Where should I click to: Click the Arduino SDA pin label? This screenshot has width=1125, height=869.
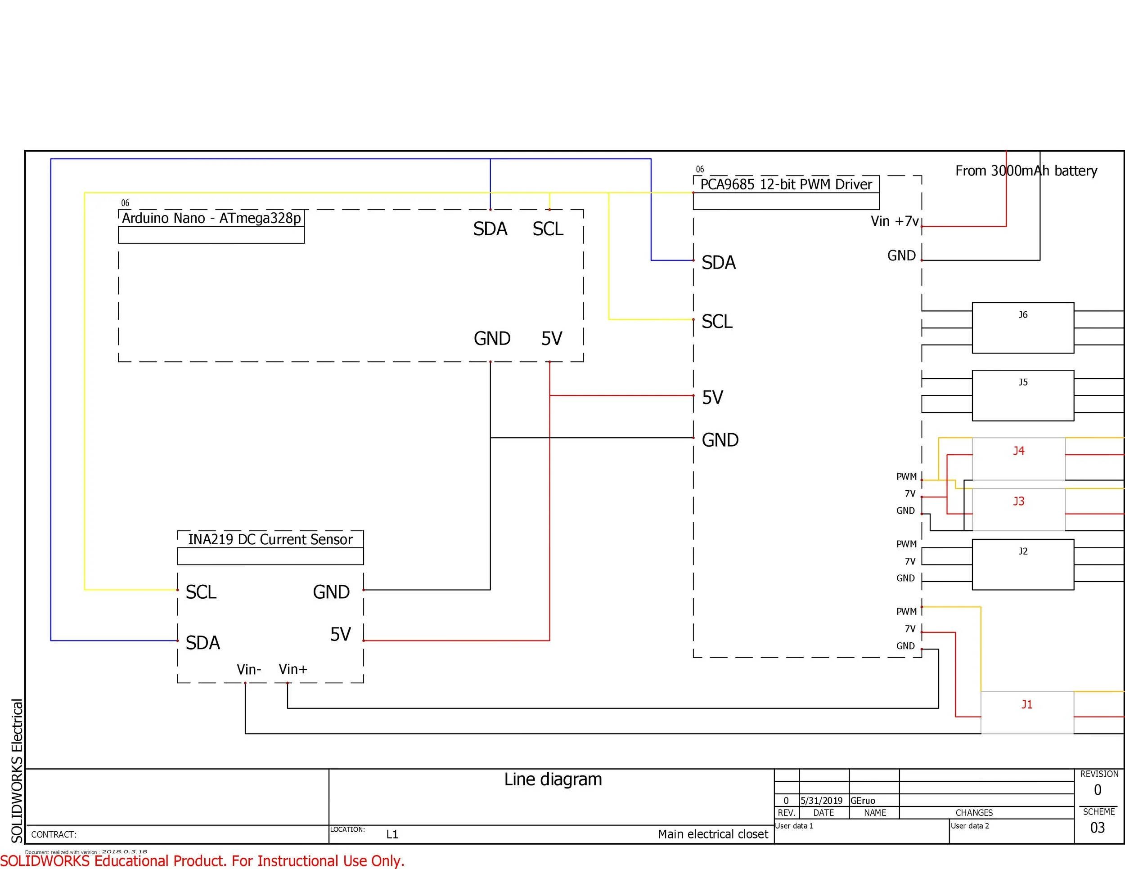click(490, 229)
